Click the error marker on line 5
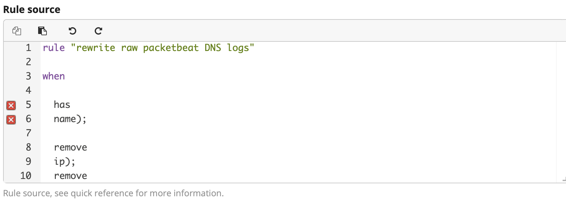This screenshot has height=204, width=566. tap(11, 105)
